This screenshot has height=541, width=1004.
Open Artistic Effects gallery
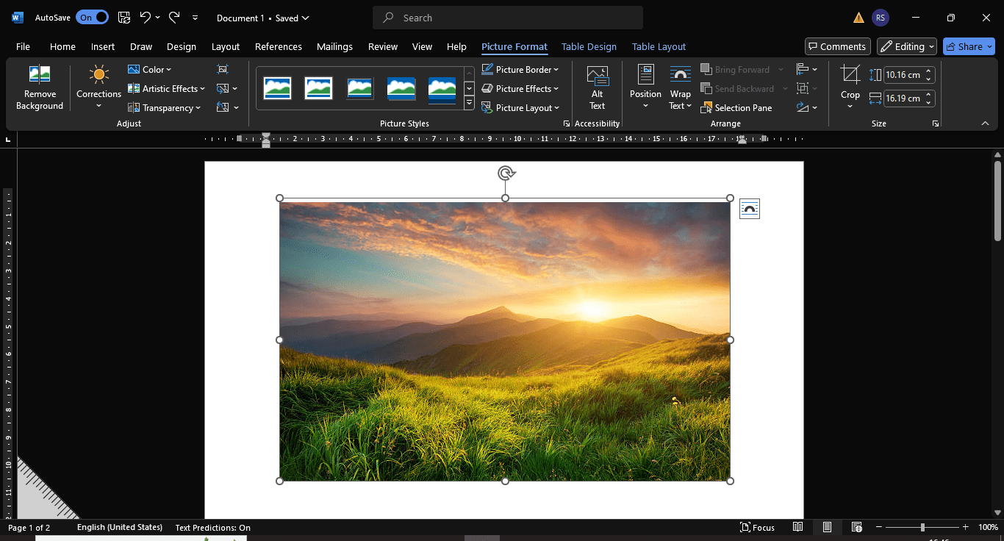click(x=166, y=88)
